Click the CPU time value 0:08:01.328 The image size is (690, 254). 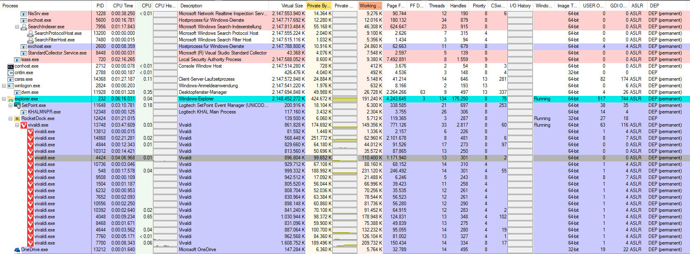tap(123, 92)
